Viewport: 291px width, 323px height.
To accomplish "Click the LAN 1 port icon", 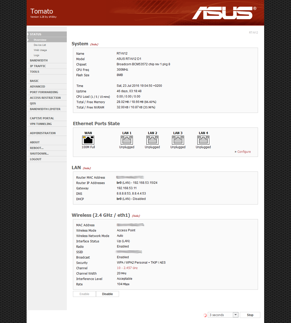I will pyautogui.click(x=127, y=140).
